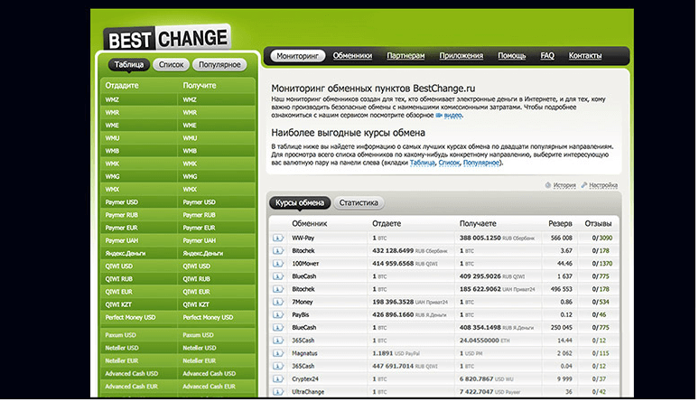699x402 pixels.
Task: Click the BestChange logo
Action: 165,38
